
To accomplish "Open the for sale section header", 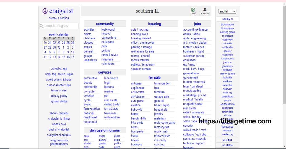I will [154, 78].
